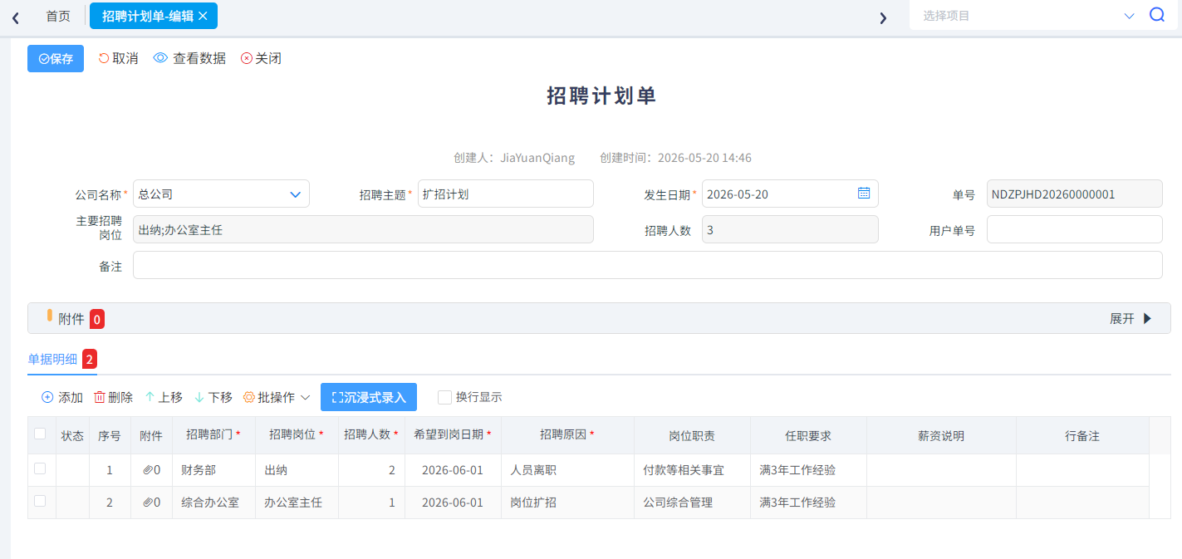Click the 出纳 cell
This screenshot has width=1182, height=559.
(x=297, y=470)
